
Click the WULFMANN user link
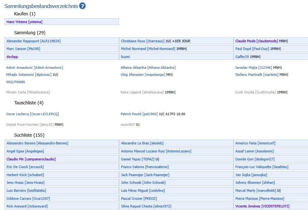tap(15, 82)
